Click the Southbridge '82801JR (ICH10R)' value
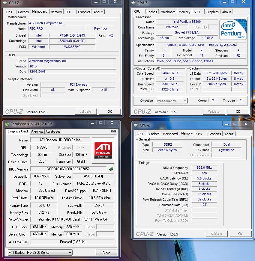255x261 pixels. click(x=73, y=41)
